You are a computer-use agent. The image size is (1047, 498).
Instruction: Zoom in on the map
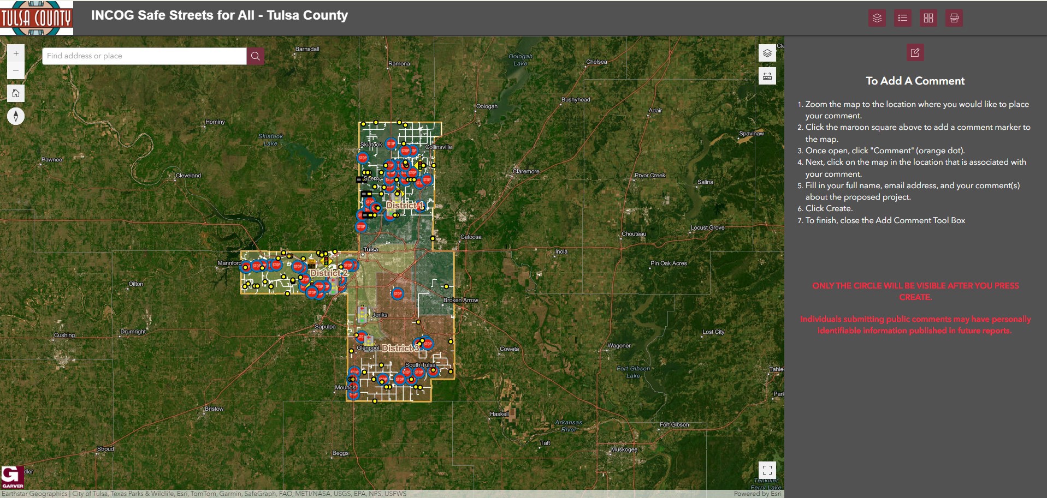tap(16, 53)
